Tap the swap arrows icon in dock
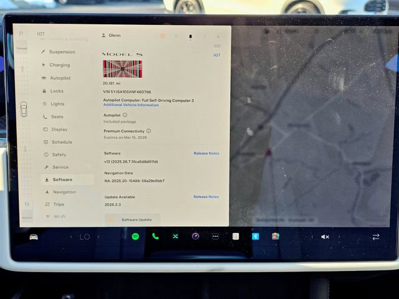Viewport: 399px width, 299px height. click(376, 237)
